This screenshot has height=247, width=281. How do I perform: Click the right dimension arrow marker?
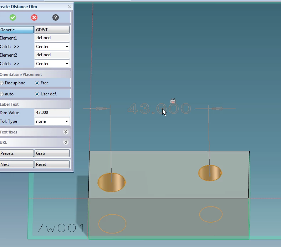pyautogui.click(x=217, y=109)
